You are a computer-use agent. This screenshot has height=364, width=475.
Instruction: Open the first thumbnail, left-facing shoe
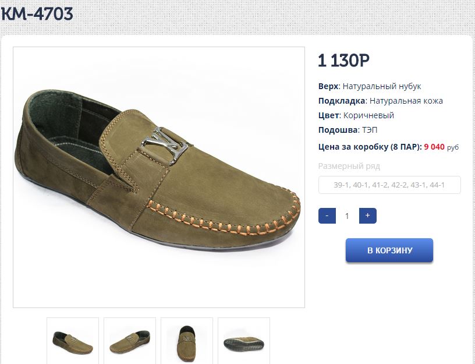73,340
